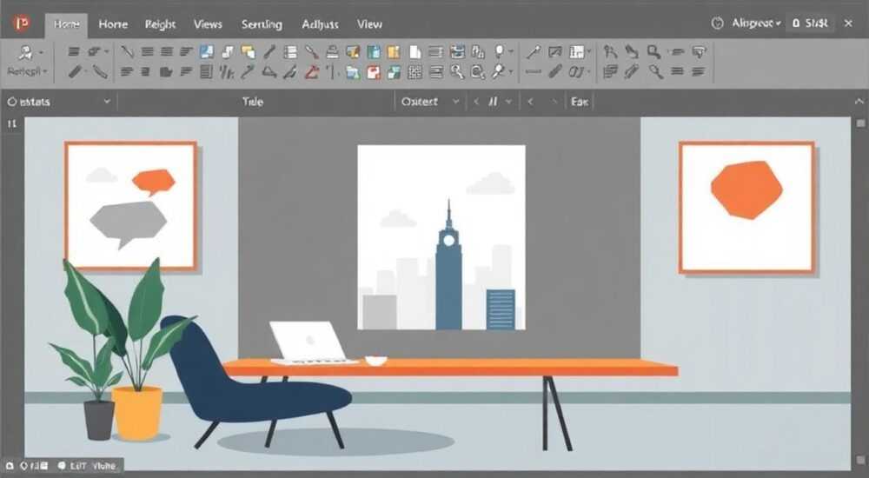Open the Reight ribbon tab
The image size is (869, 478).
160,24
